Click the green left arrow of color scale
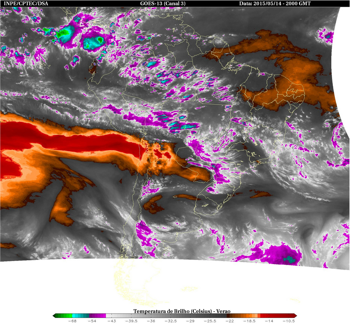 click(x=54, y=316)
